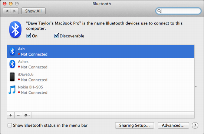Click the Bluetooth icon beside Ash
This screenshot has width=204, height=134.
pos(12,51)
